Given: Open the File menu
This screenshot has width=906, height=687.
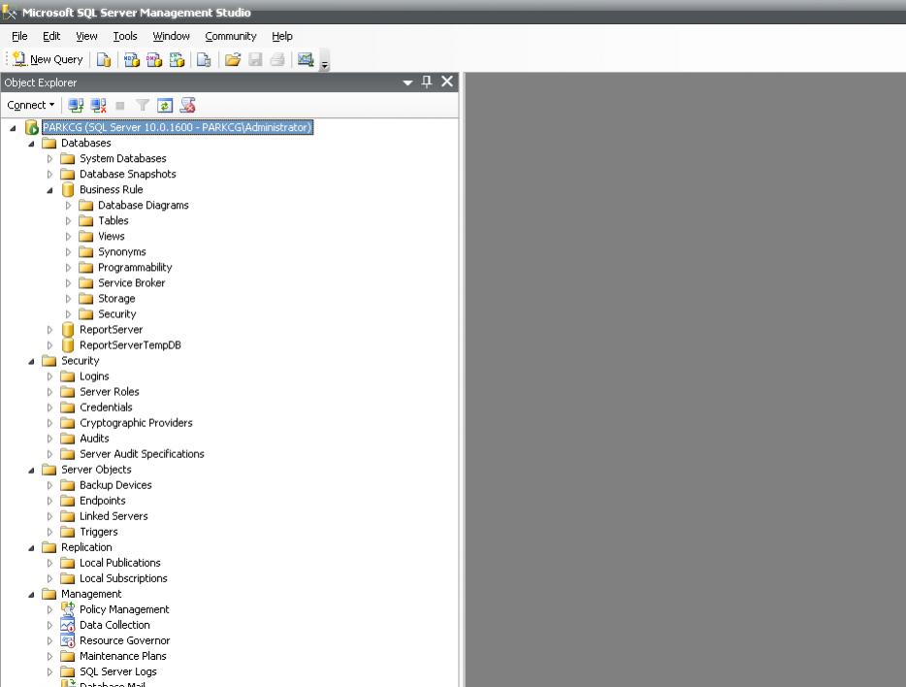Looking at the screenshot, I should click(x=19, y=36).
